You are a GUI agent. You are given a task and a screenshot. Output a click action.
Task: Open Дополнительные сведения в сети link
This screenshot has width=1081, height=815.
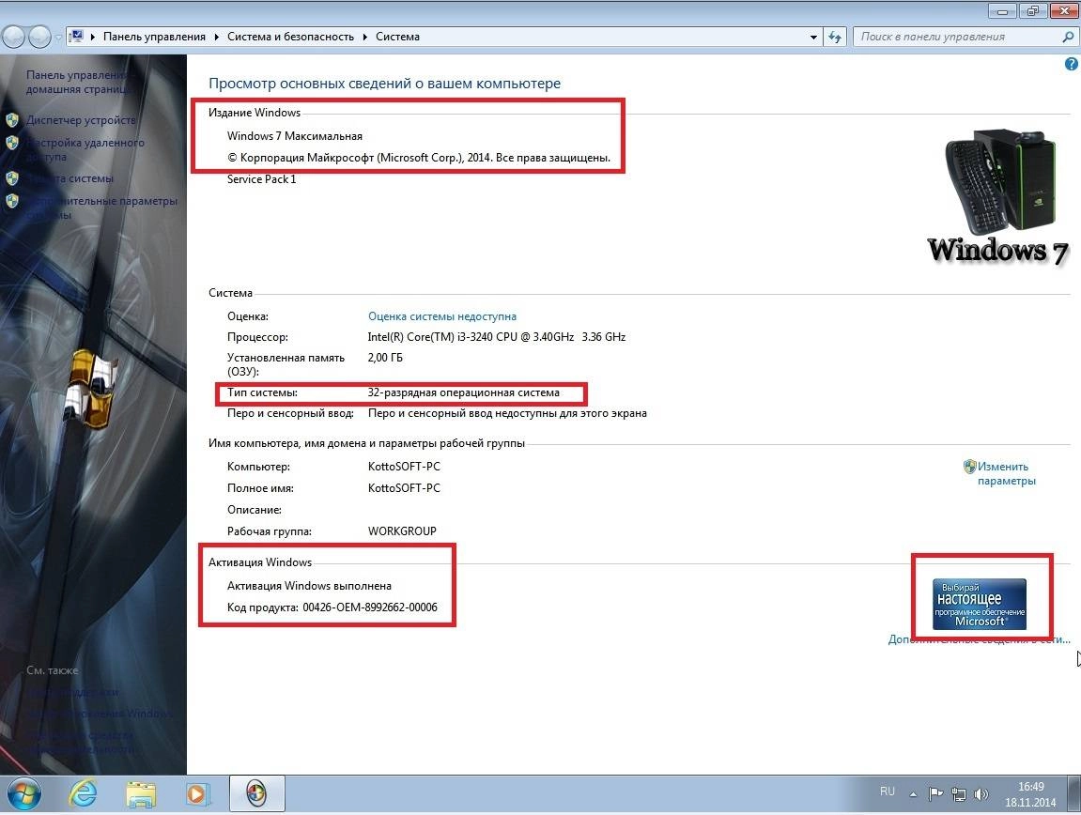(979, 639)
